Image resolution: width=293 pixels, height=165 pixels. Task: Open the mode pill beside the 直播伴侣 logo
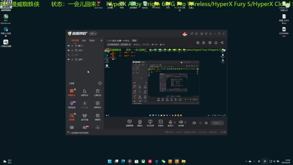click(x=93, y=33)
